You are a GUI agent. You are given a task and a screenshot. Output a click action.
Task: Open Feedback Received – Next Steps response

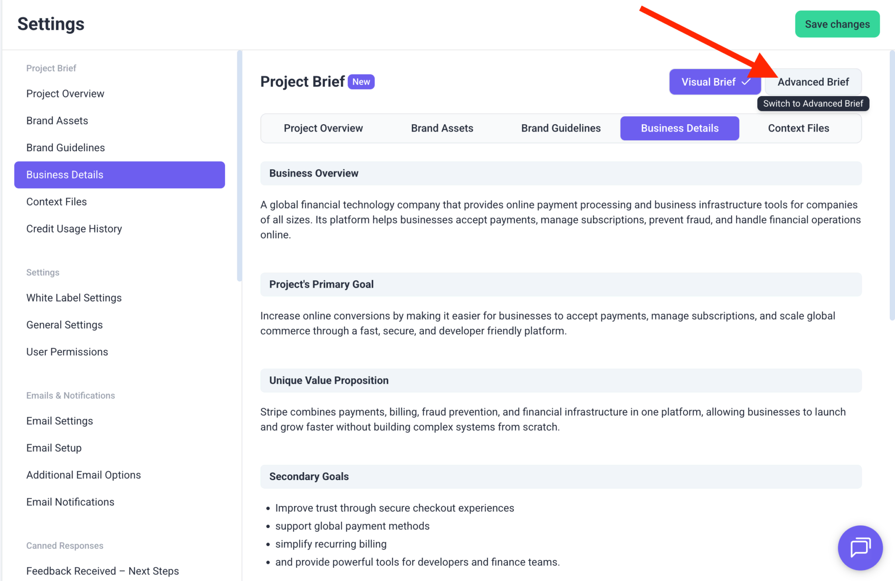(x=102, y=571)
